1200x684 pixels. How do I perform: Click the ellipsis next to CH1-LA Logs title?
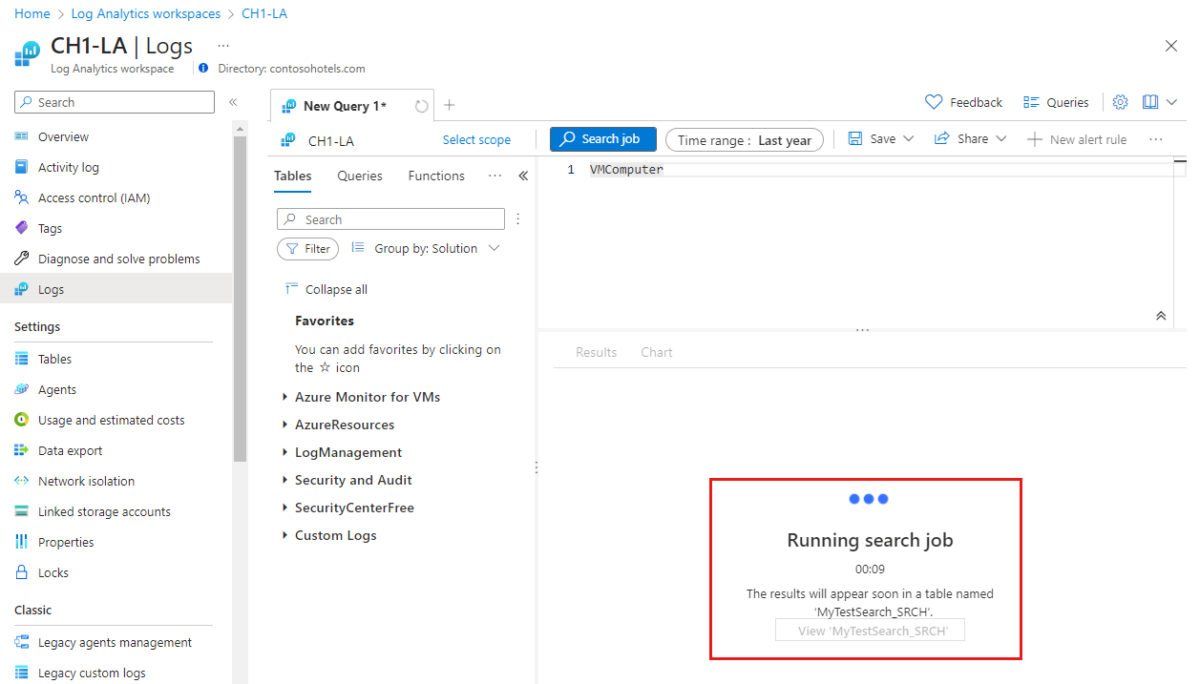coord(223,45)
